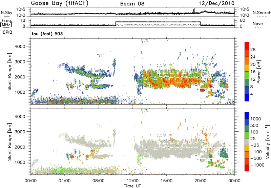Screen dimensions: 271x188
Task: Click the "Slant Range [km]" label of the velocity panel
Action: [x=10, y=142]
